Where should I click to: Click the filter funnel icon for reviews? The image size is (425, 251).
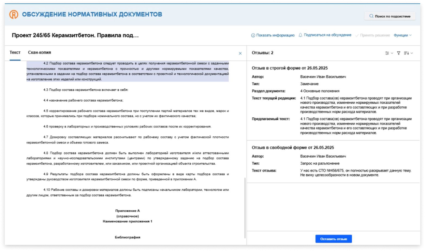398,53
